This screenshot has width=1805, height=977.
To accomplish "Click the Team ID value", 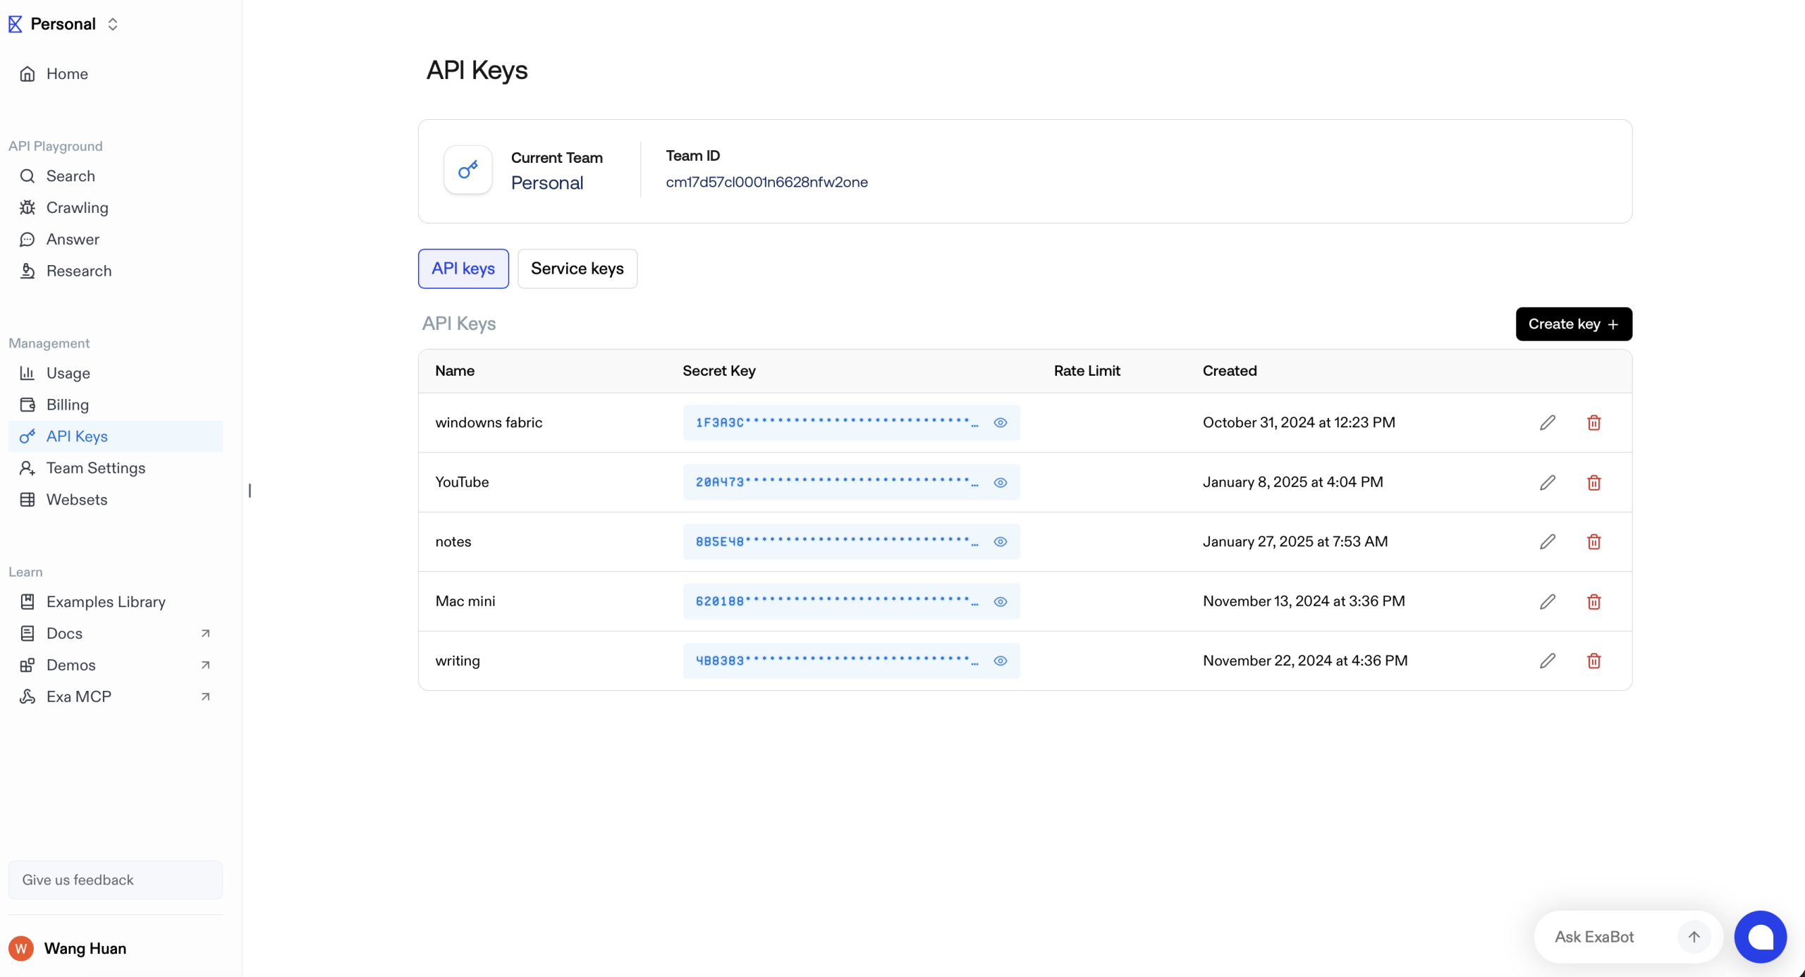I will [x=766, y=182].
